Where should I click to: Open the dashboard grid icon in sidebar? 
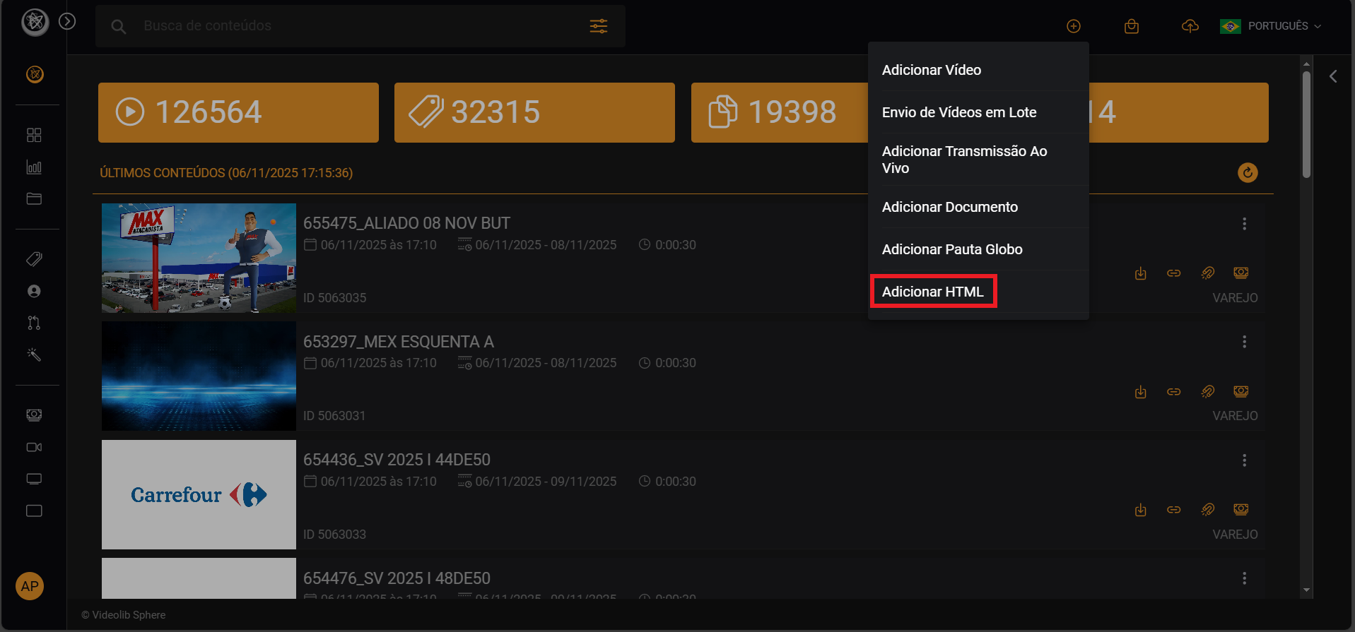tap(34, 135)
